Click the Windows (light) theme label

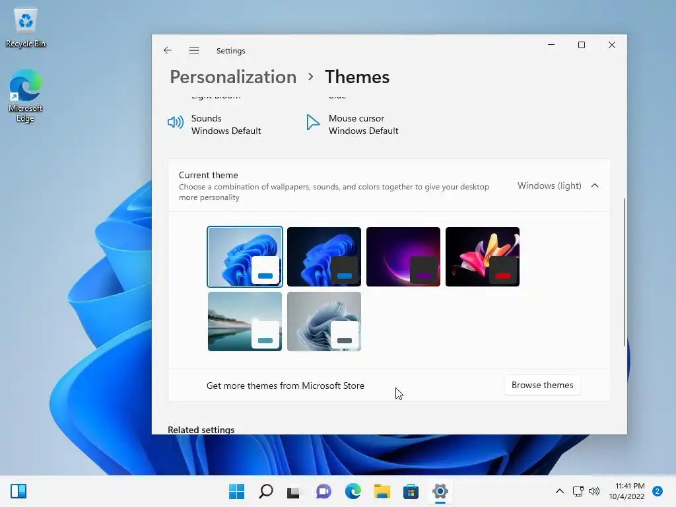click(x=549, y=186)
